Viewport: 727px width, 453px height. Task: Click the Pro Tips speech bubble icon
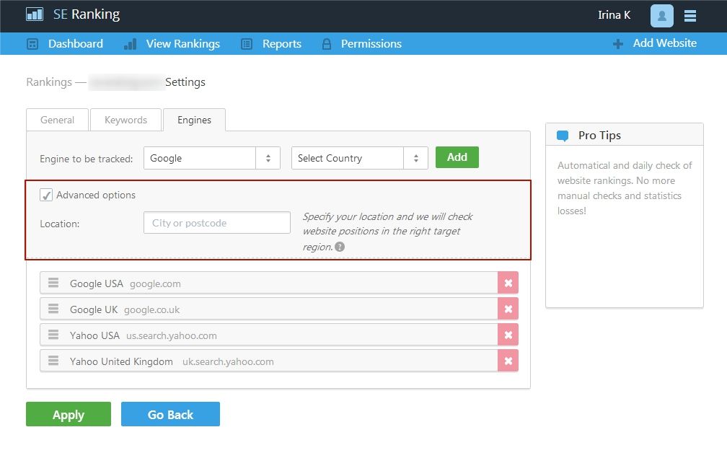[x=563, y=136]
